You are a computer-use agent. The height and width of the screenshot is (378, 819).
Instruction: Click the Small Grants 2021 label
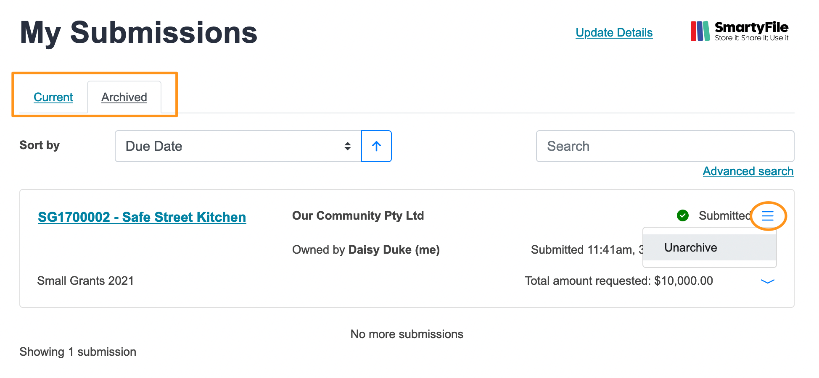(x=85, y=281)
